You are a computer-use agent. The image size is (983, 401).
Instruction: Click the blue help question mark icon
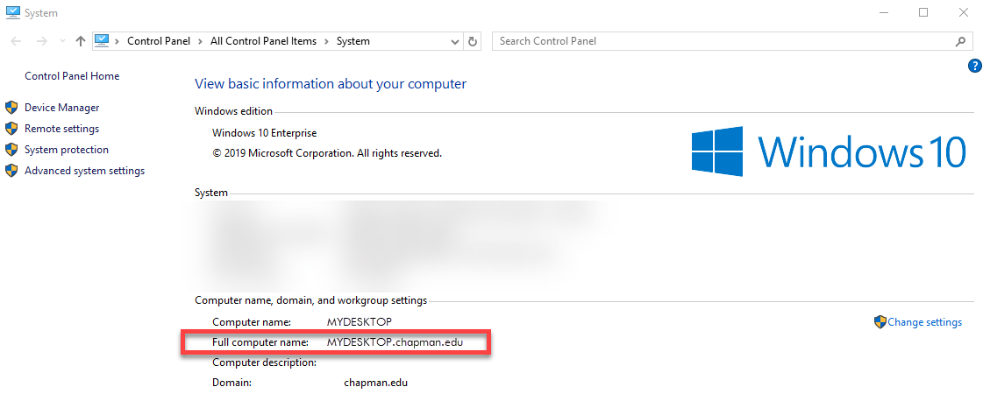(974, 66)
